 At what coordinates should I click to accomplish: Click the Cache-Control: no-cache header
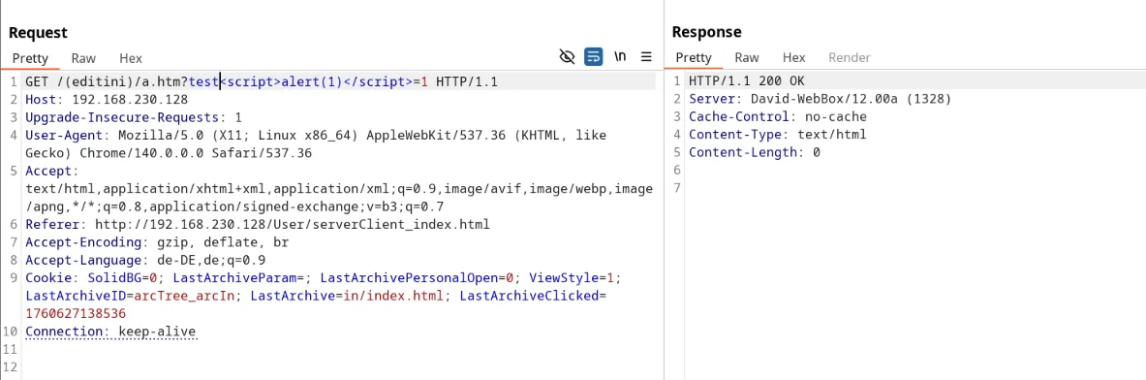778,116
